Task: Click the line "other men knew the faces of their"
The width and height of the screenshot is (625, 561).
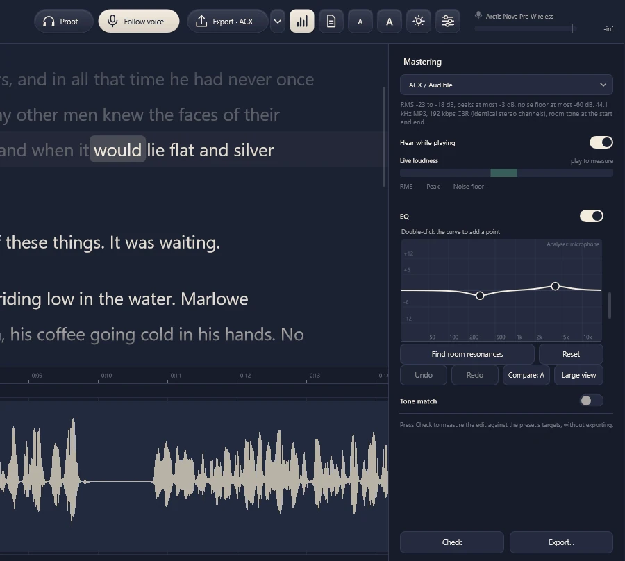Action: 148,115
